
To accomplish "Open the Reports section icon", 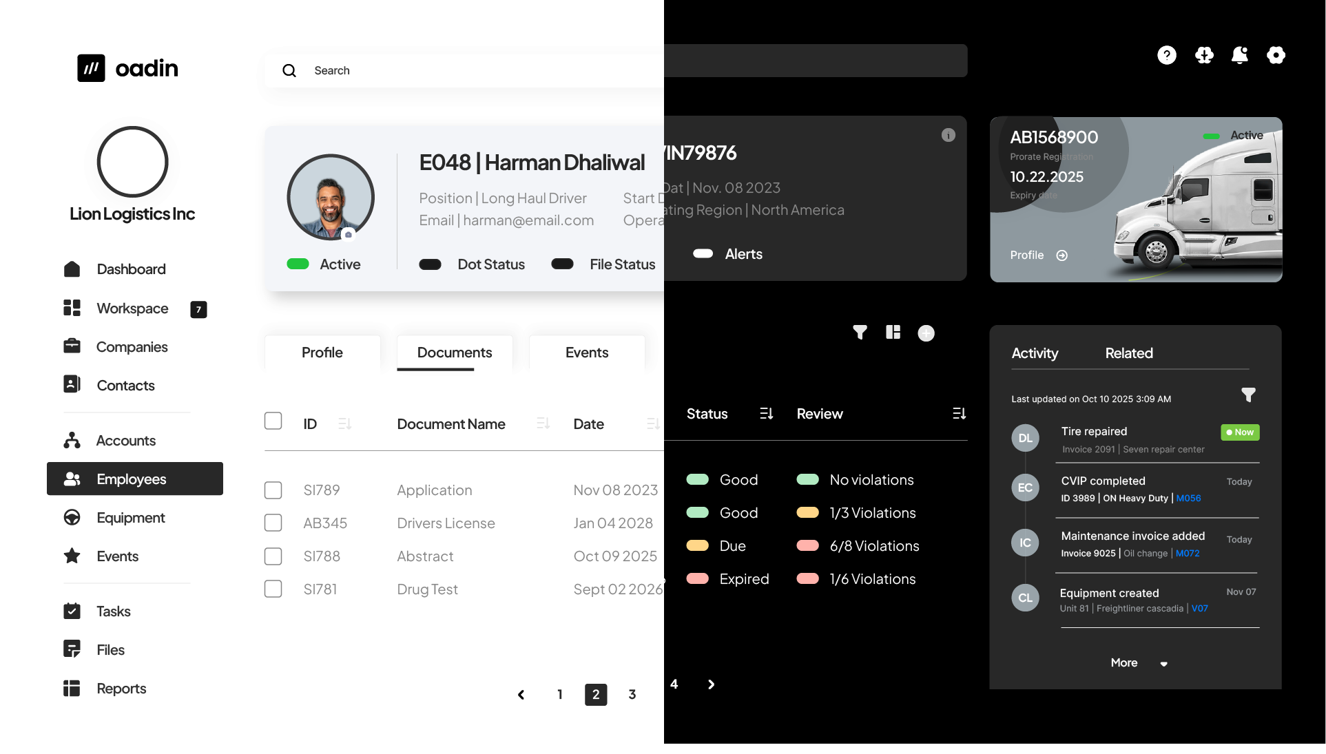I will click(72, 688).
